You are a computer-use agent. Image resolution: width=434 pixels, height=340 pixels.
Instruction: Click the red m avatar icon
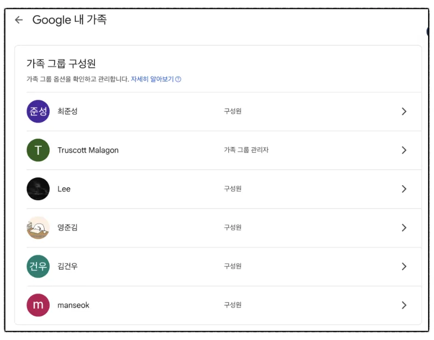pos(38,305)
